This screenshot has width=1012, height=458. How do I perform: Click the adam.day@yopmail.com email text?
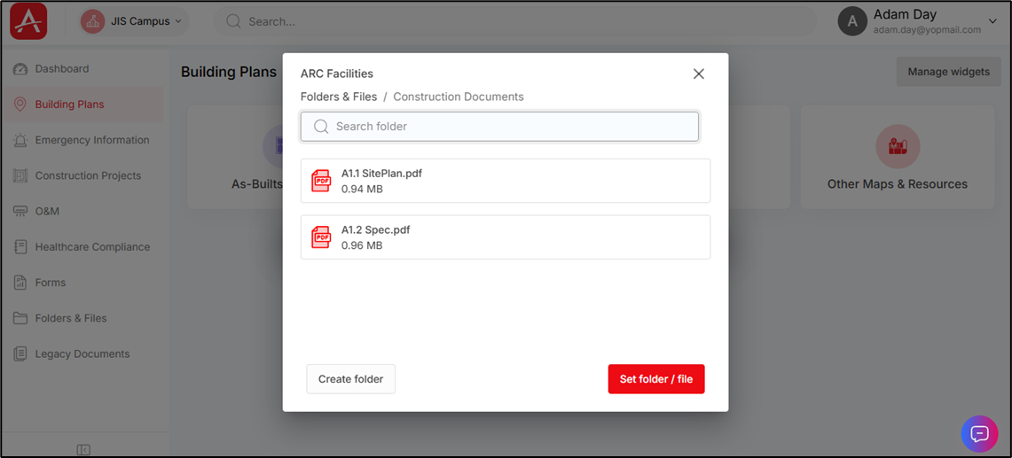[927, 29]
